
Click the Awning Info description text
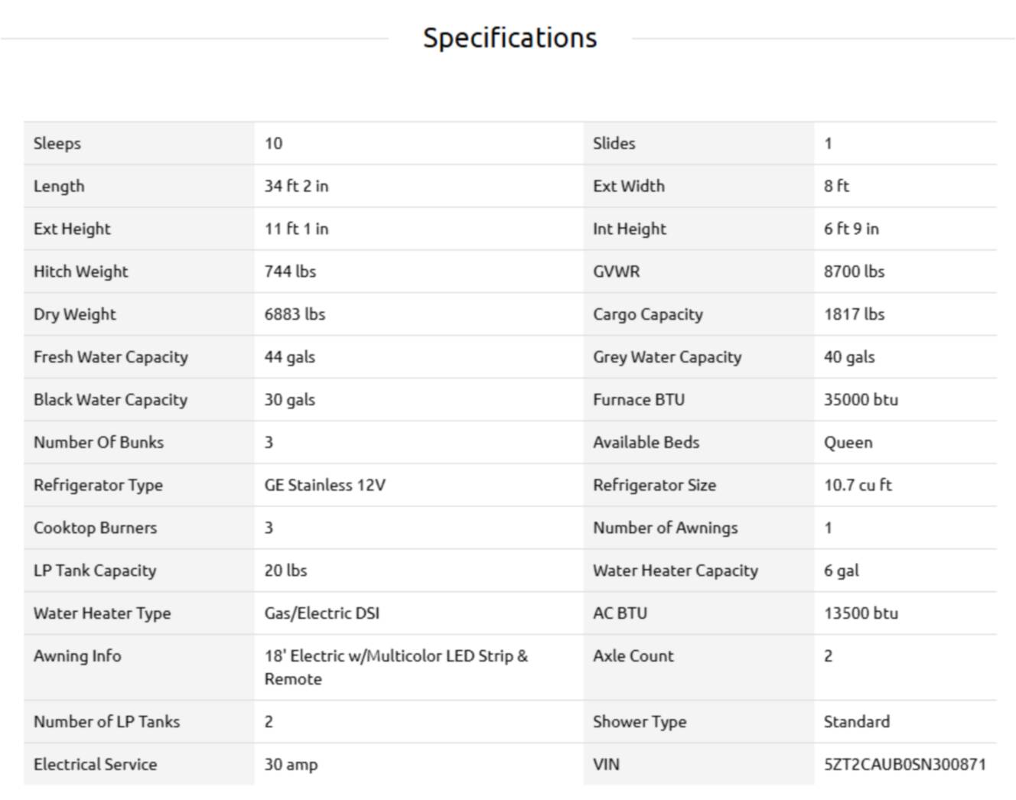coord(396,667)
